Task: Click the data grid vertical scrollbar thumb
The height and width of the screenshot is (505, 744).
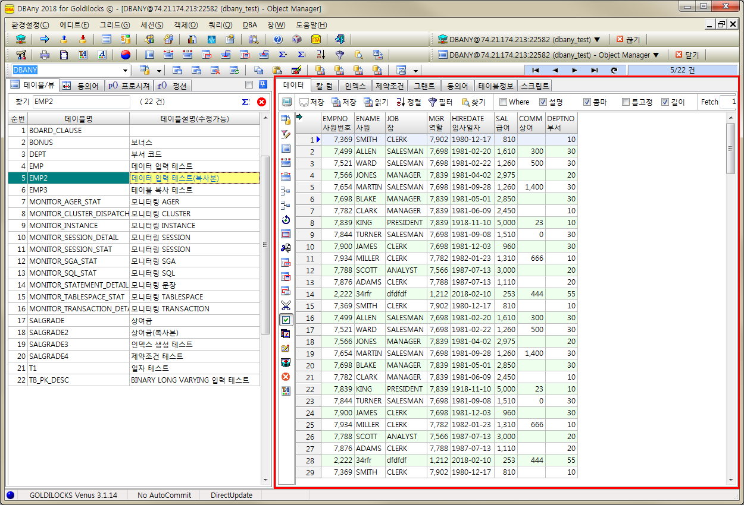Action: click(x=730, y=149)
